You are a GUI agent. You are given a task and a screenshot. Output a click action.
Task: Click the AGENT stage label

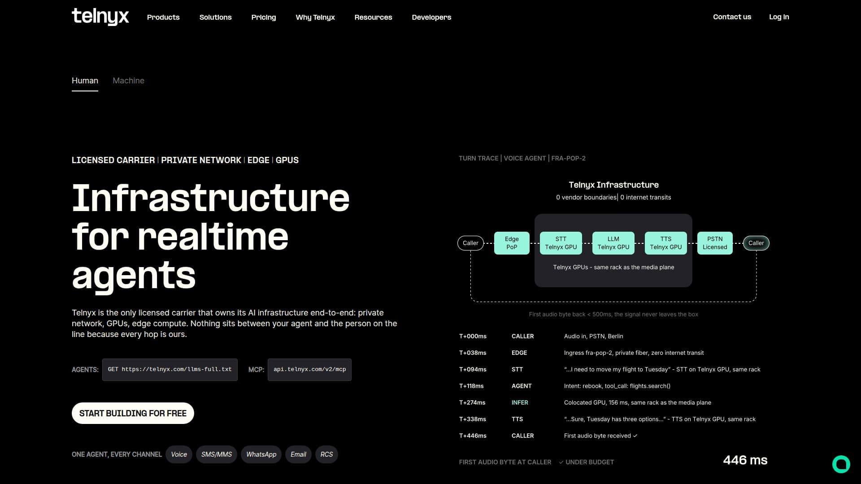pyautogui.click(x=522, y=386)
